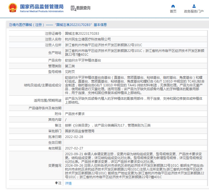Click the 适用范围/预期用途 description value

click(134, 100)
